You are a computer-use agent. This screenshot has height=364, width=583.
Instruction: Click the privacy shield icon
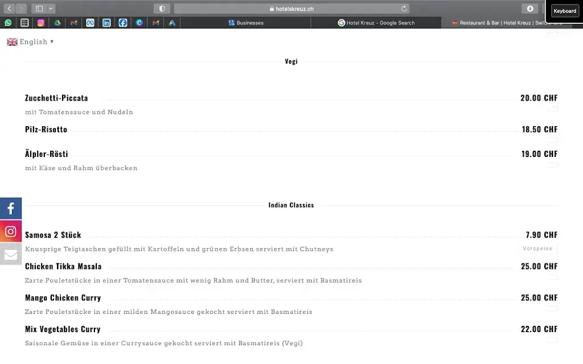pos(162,9)
